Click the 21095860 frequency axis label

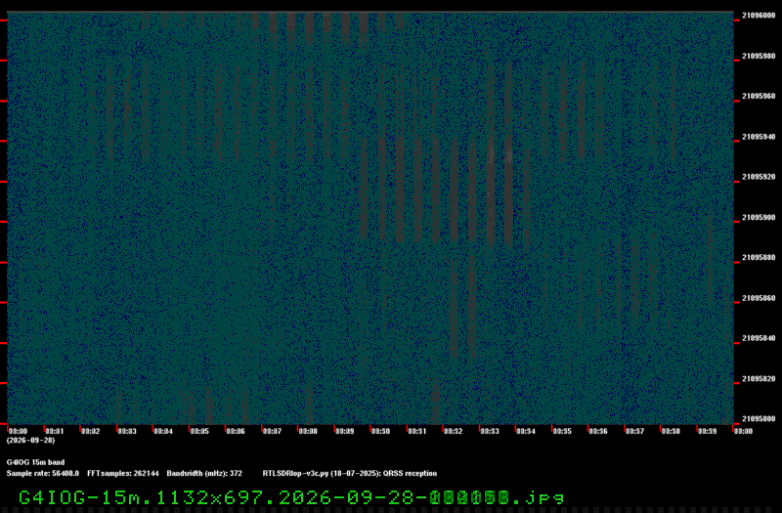point(759,298)
